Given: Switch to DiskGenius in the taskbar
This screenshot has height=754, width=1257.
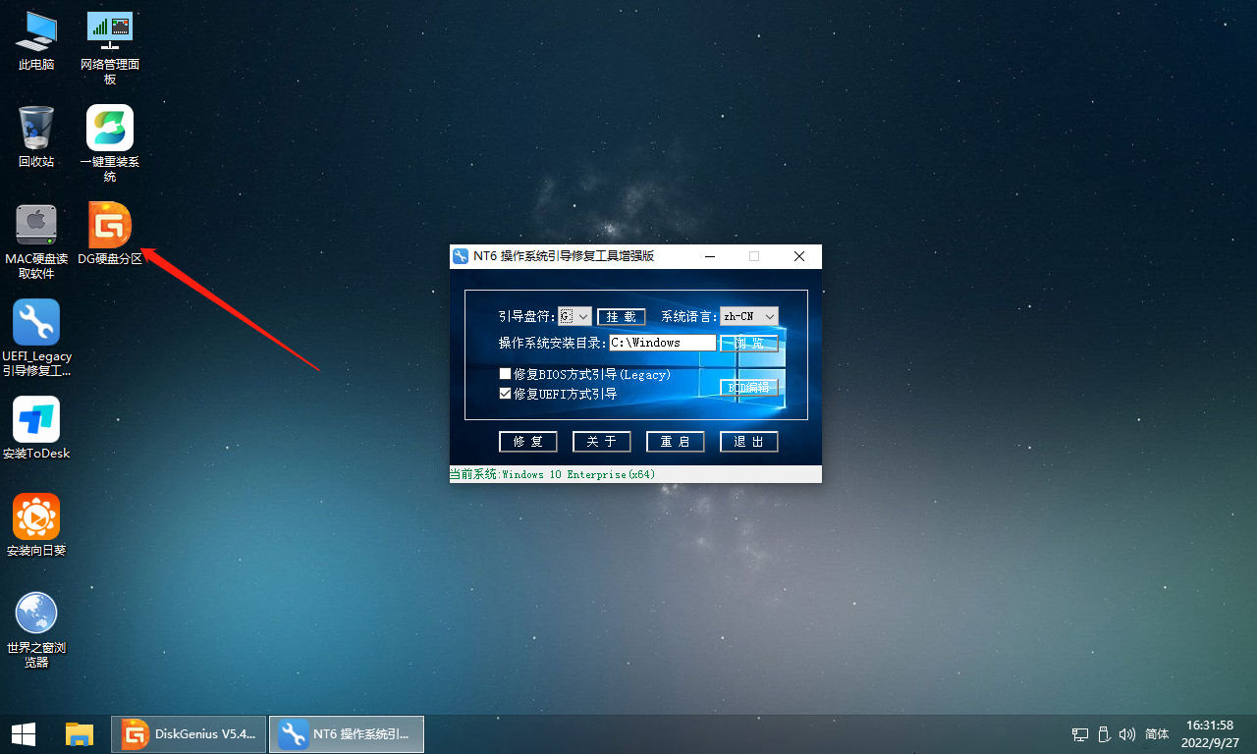Looking at the screenshot, I should point(190,733).
